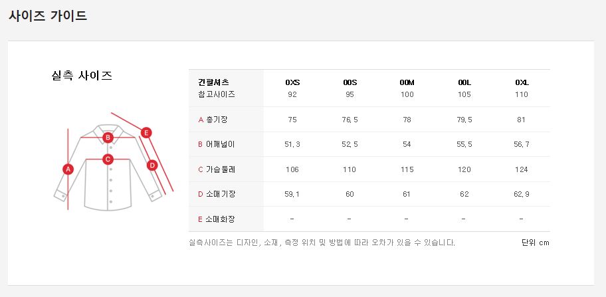Viewport: 606px width, 297px height.
Task: Select the 0XS size column header
Action: pyautogui.click(x=292, y=82)
